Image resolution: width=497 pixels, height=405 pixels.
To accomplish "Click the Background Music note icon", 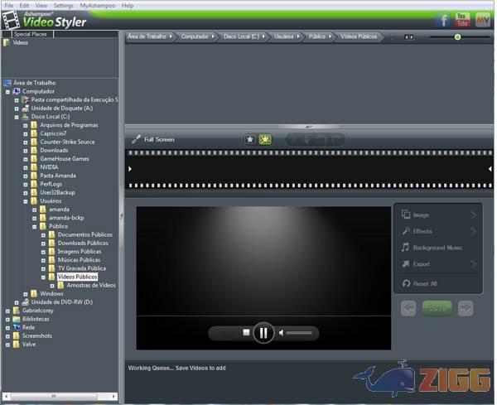I will pyautogui.click(x=405, y=247).
